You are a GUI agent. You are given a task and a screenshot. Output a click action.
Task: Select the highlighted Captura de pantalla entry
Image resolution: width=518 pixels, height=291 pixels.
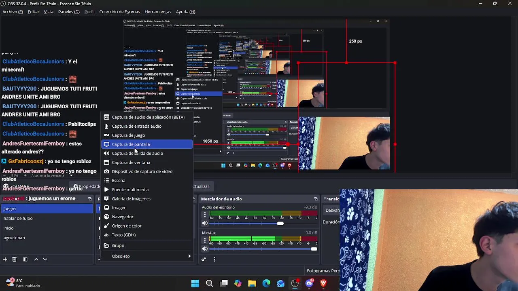click(x=147, y=144)
